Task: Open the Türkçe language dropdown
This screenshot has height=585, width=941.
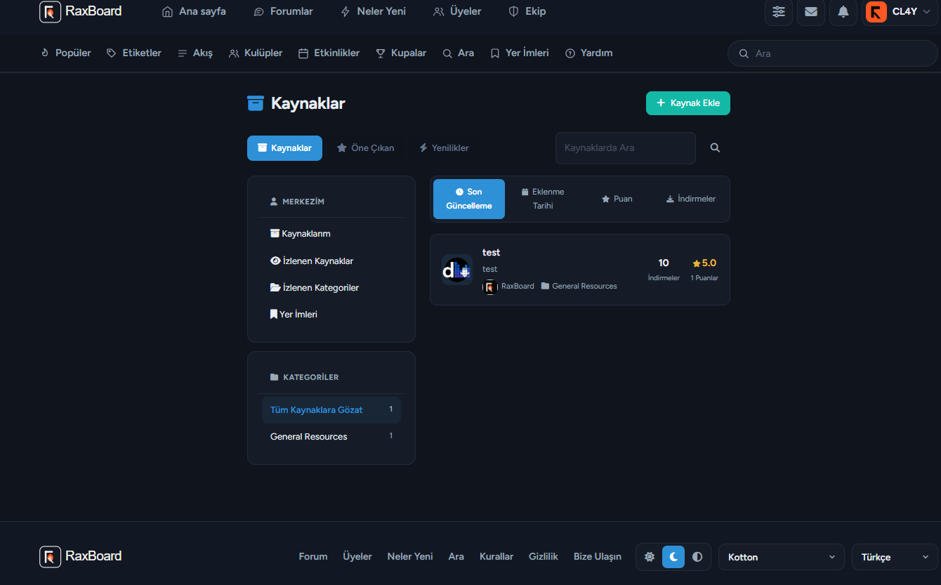Action: pos(895,557)
